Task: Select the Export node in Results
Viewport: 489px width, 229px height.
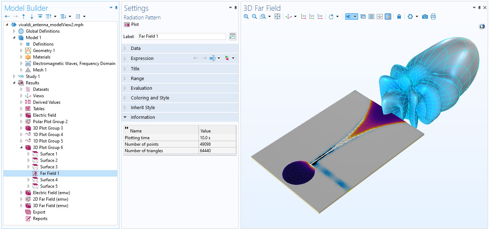Action: click(39, 212)
